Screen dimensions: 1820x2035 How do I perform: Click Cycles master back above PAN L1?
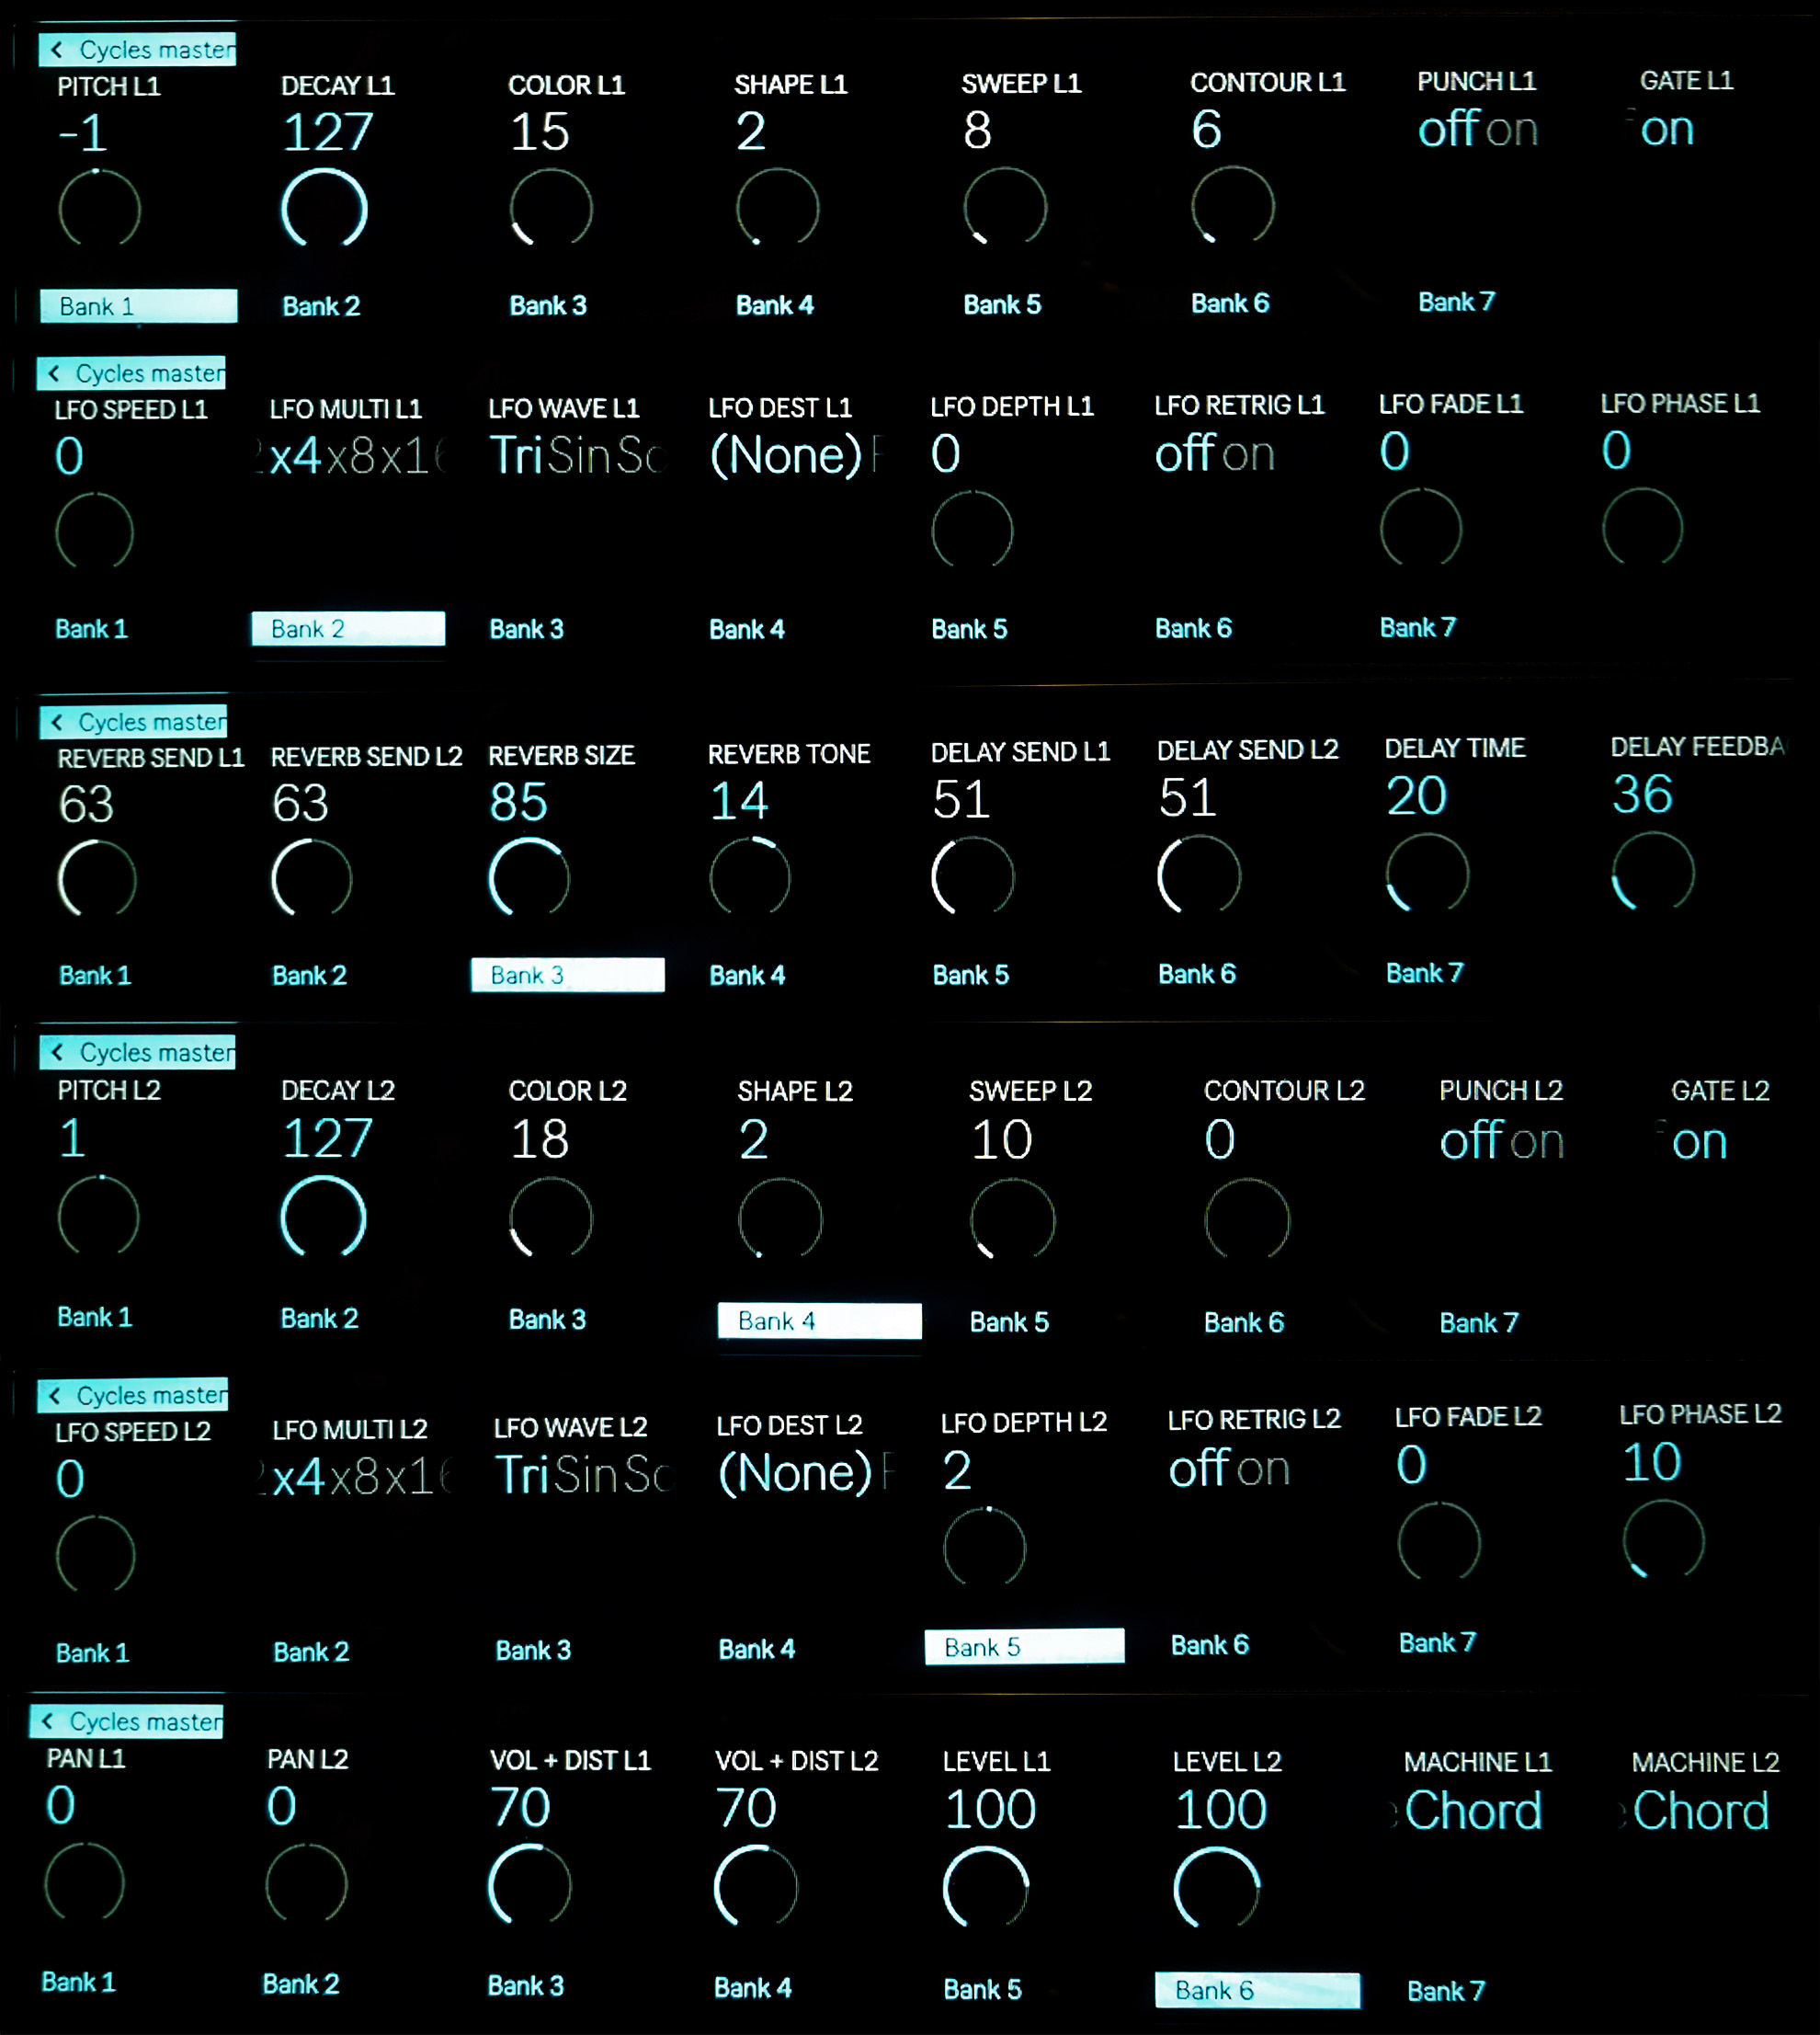(x=127, y=1721)
